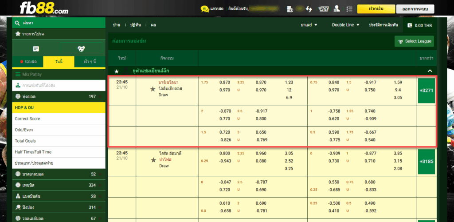Click the fb88.com logo
This screenshot has width=454, height=222.
point(44,8)
